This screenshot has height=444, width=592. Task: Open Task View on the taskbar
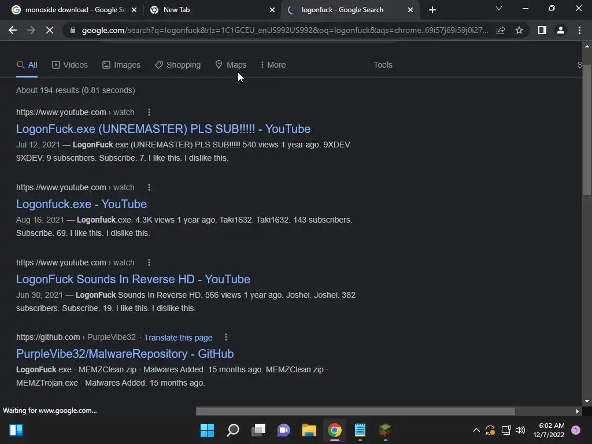258,430
